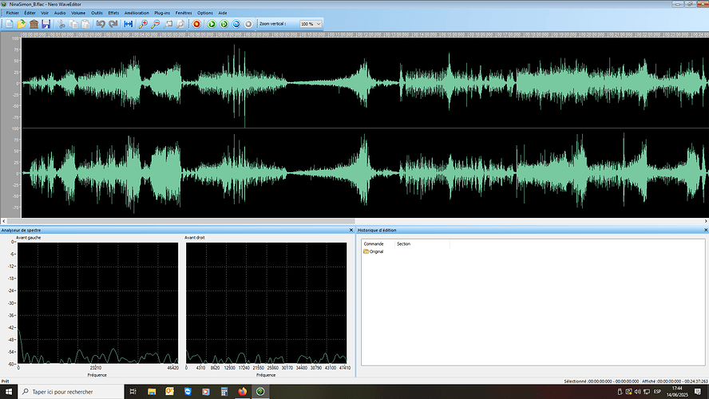
Task: Copy the selection using the toolbar
Action: [73, 24]
